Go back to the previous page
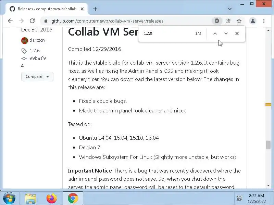The width and height of the screenshot is (274, 205). click(x=10, y=21)
